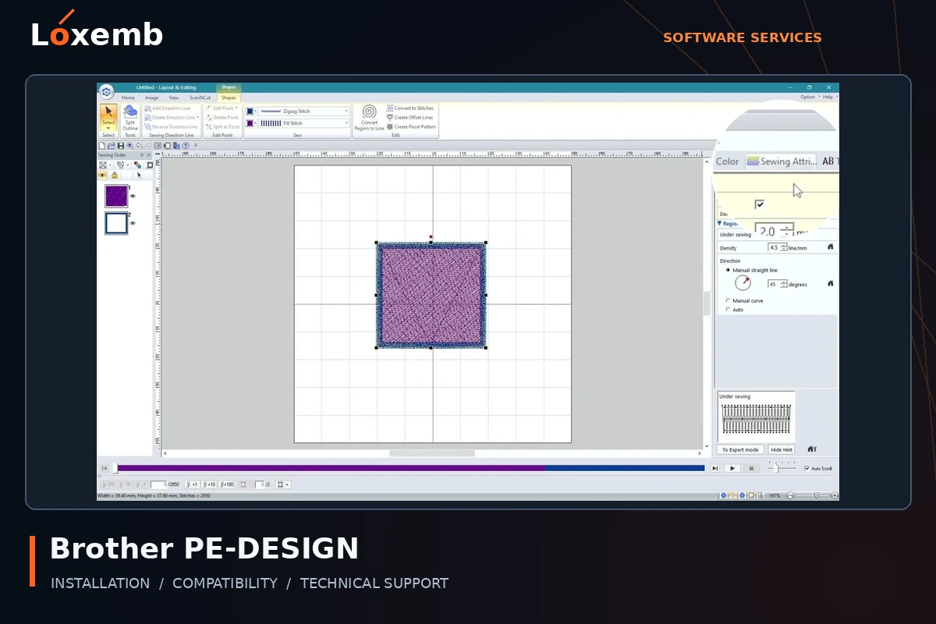Switch to the Color panel tab
This screenshot has width=936, height=624.
click(728, 161)
